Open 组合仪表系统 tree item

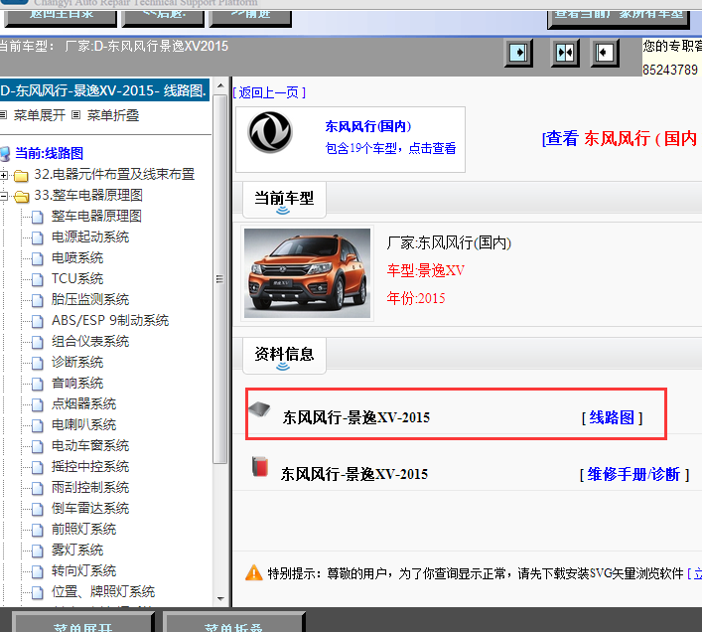[90, 341]
